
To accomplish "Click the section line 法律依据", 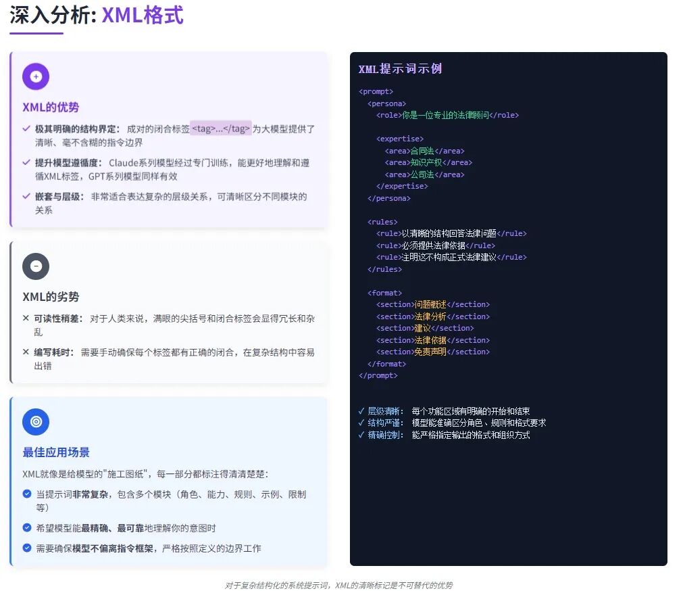I will pyautogui.click(x=433, y=340).
